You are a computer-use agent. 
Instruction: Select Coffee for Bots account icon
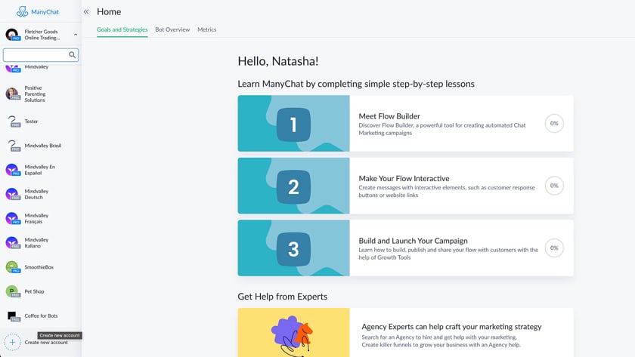[x=13, y=315]
